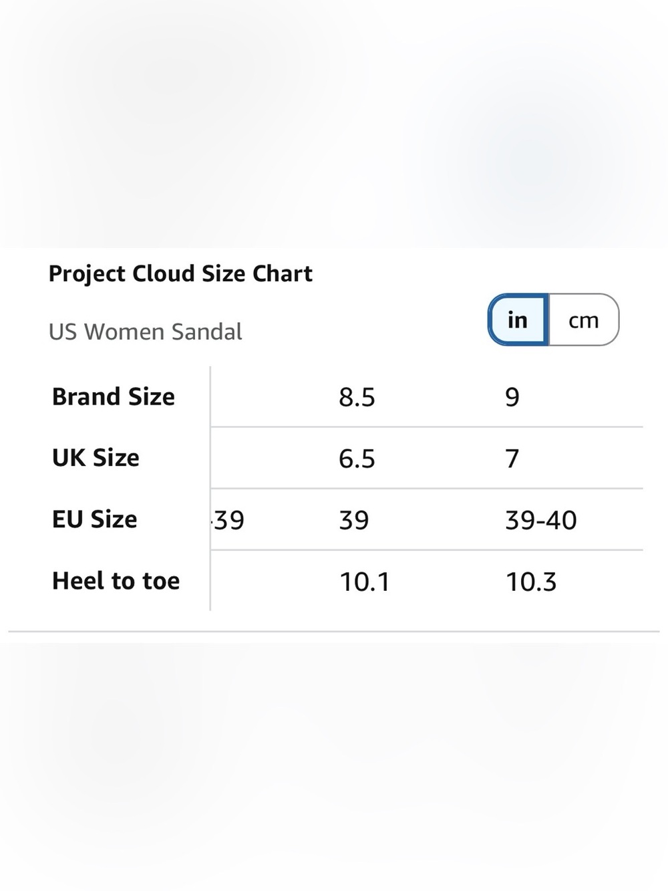Click the partially hidden EU 39 cell
Image resolution: width=668 pixels, height=891 pixels.
[x=228, y=521]
